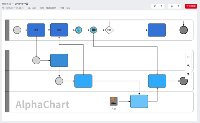The width and height of the screenshot is (200, 123).
Task: Select the gray start circle in second lane
Action: click(x=36, y=60)
